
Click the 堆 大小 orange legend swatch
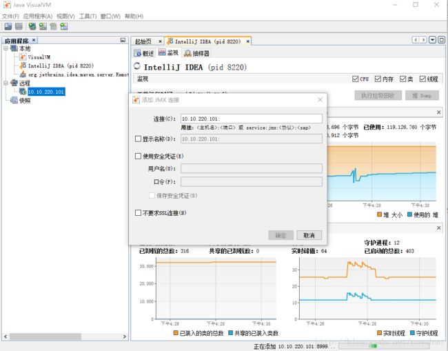[379, 214]
